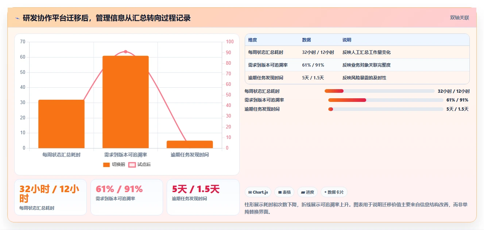Click 需求到版本可追溯率 label left of progress bar

pyautogui.click(x=264, y=100)
